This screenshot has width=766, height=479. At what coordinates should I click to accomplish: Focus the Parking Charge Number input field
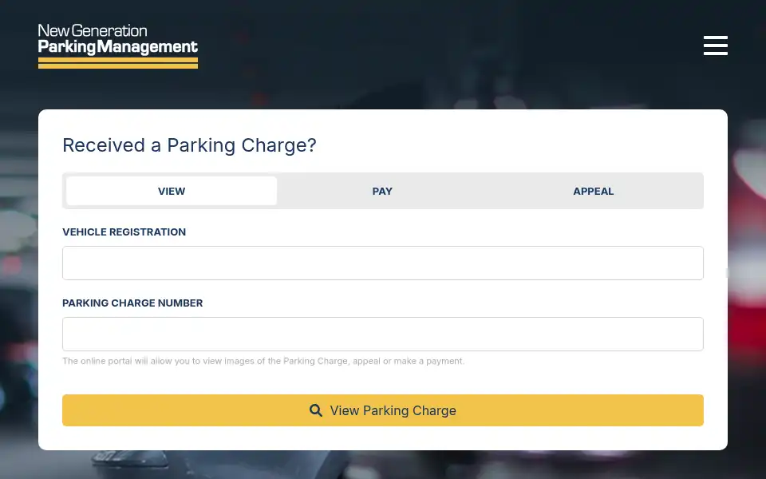[383, 335]
